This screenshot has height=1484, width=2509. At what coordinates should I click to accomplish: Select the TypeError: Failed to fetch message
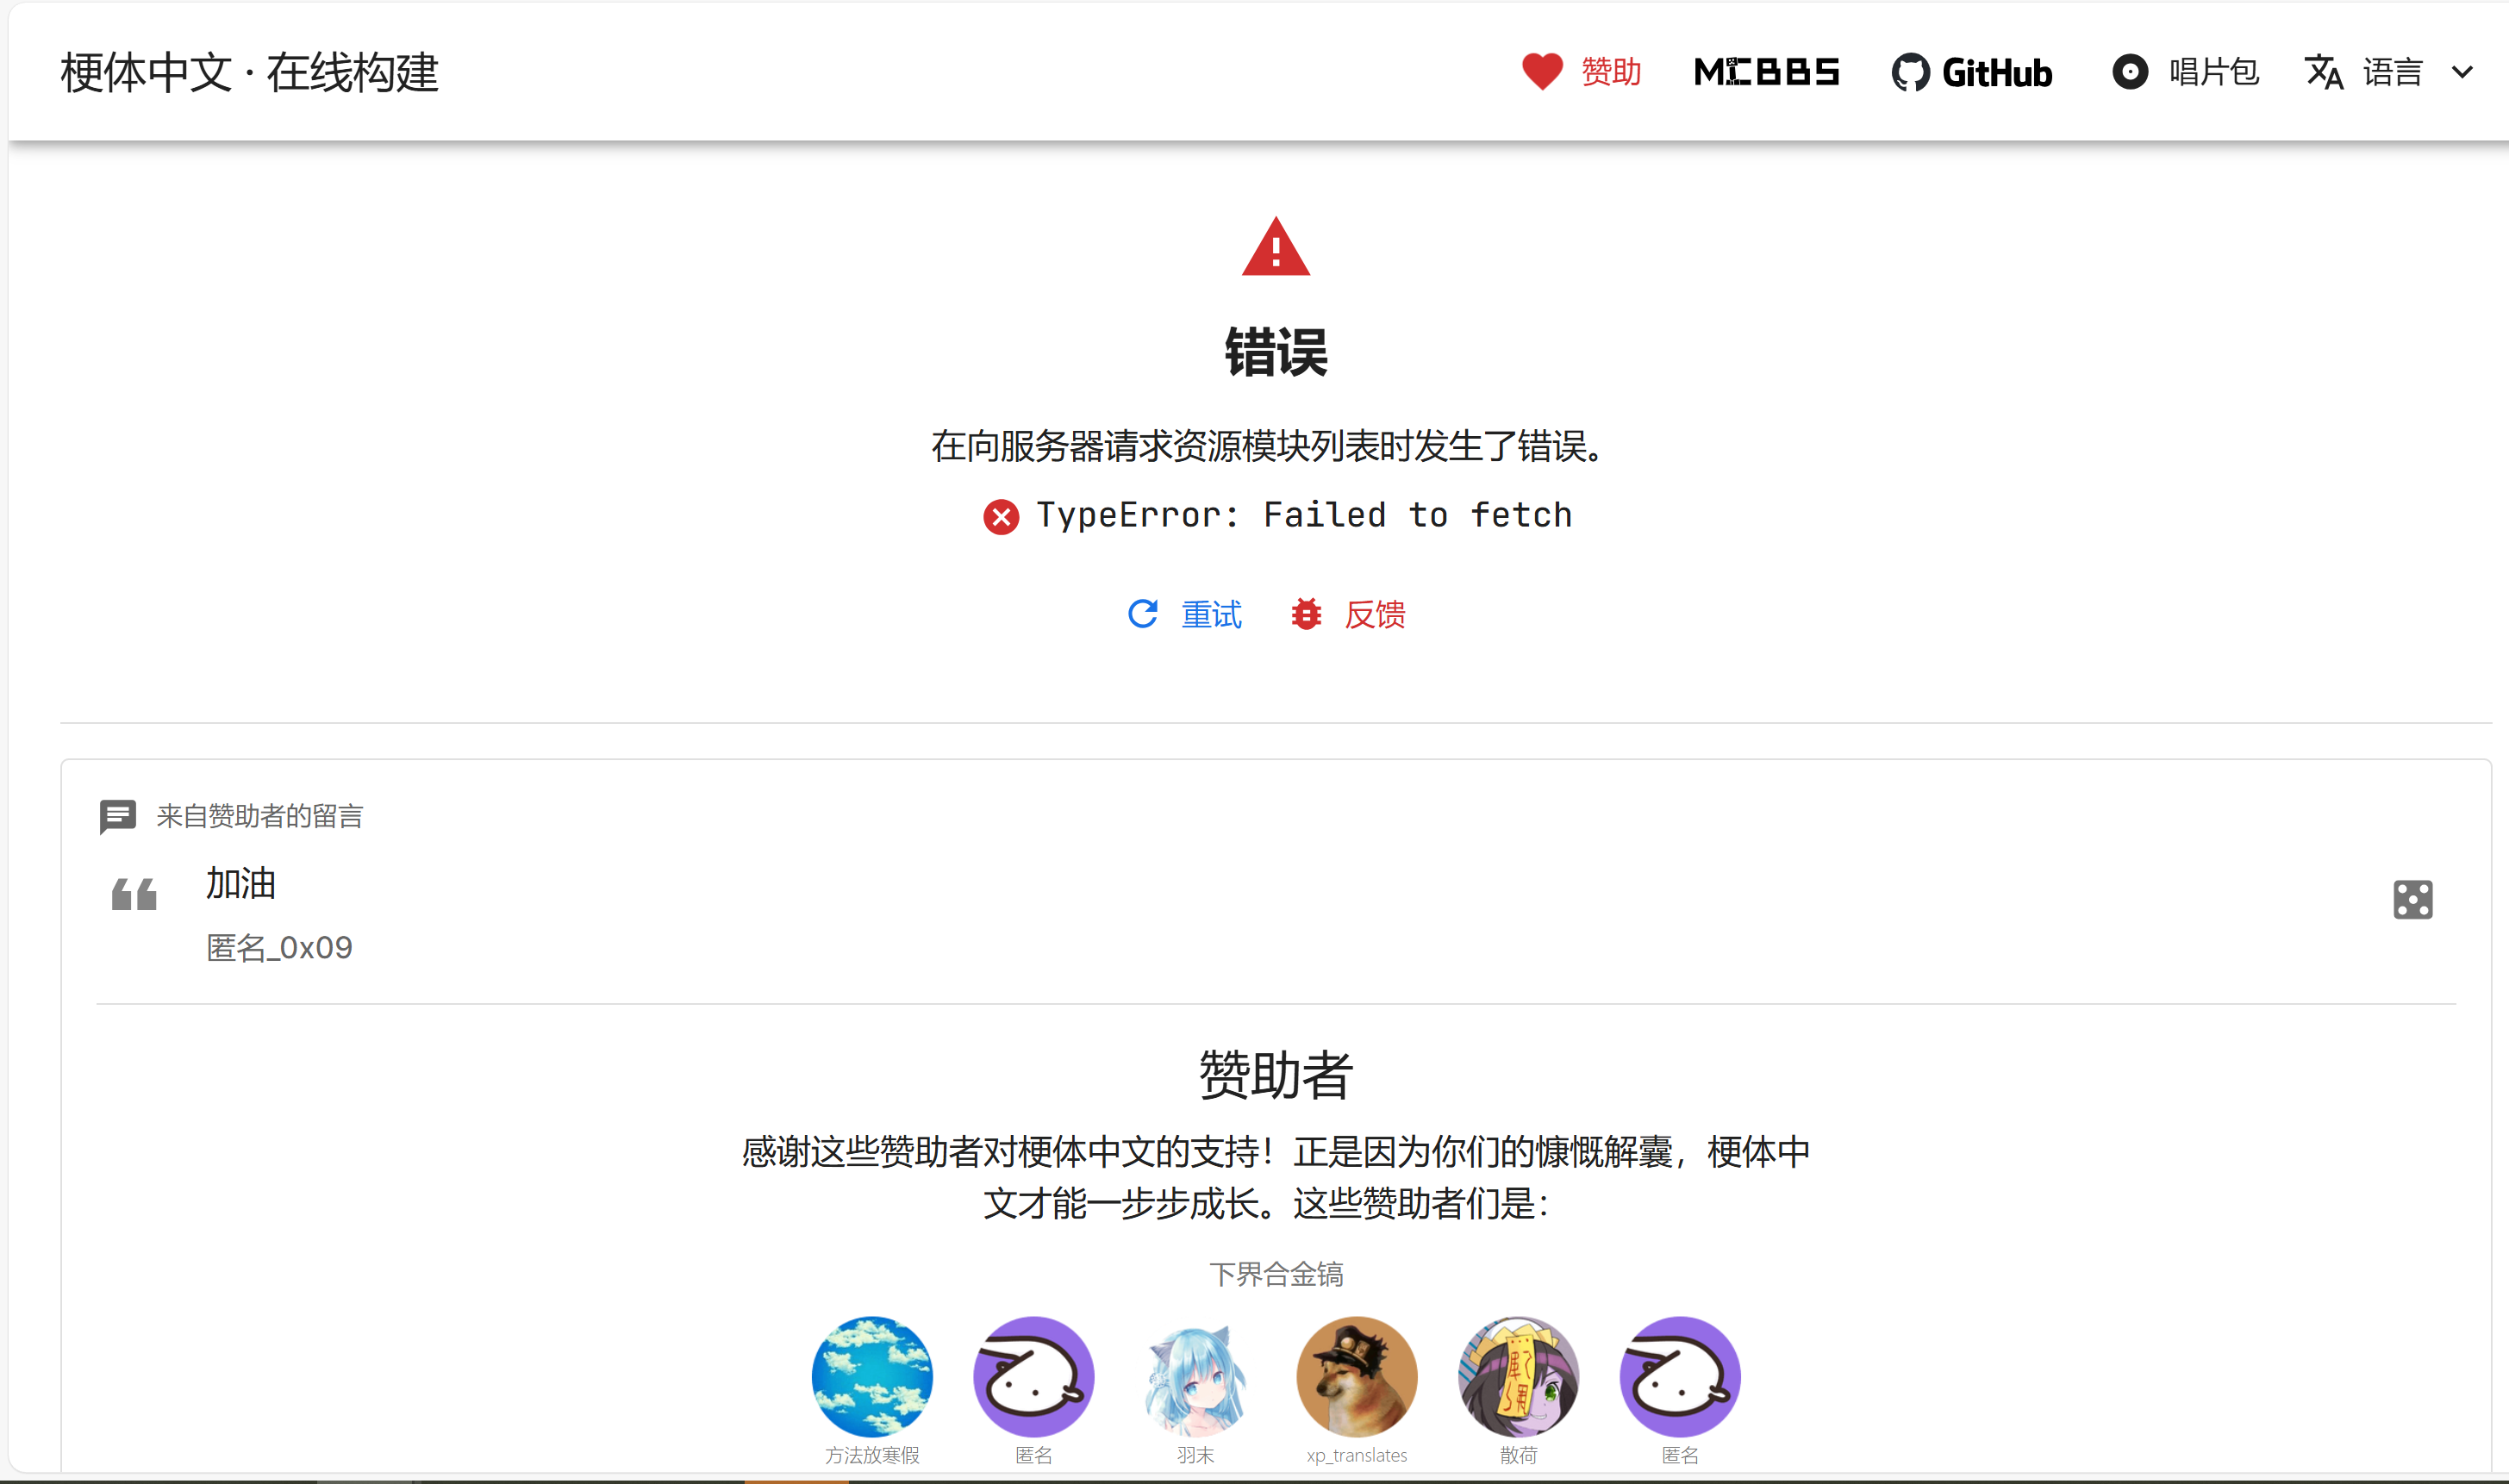pos(1304,515)
